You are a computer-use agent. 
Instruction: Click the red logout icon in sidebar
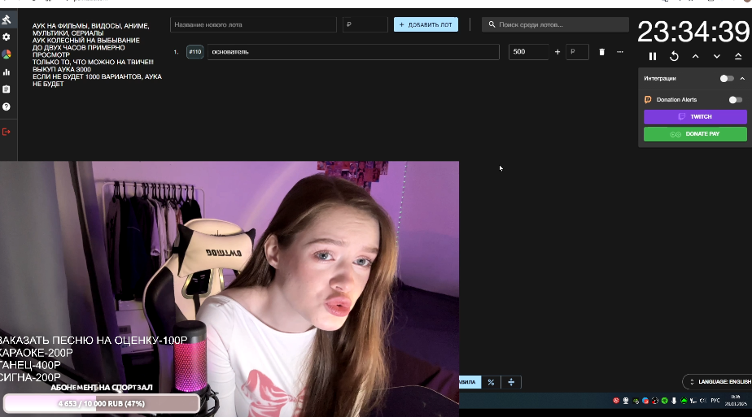point(7,132)
